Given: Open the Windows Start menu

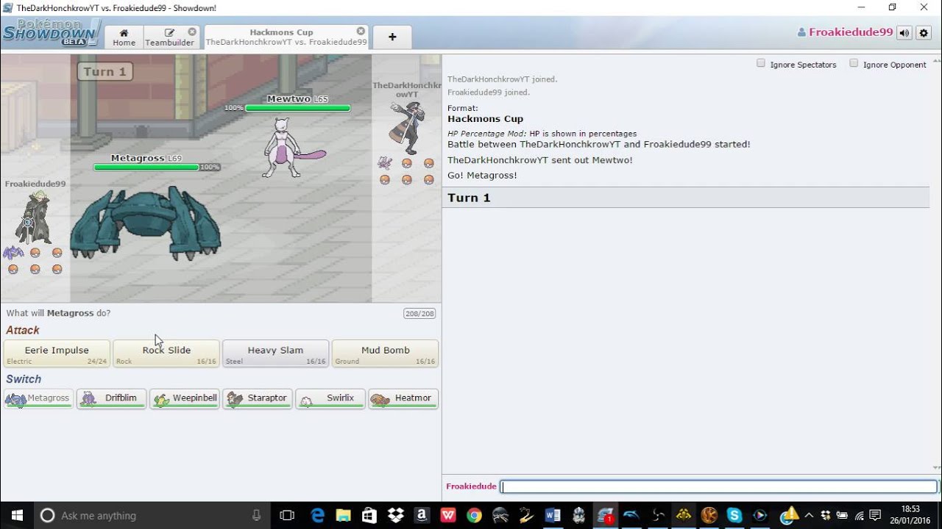Looking at the screenshot, I should point(17,515).
